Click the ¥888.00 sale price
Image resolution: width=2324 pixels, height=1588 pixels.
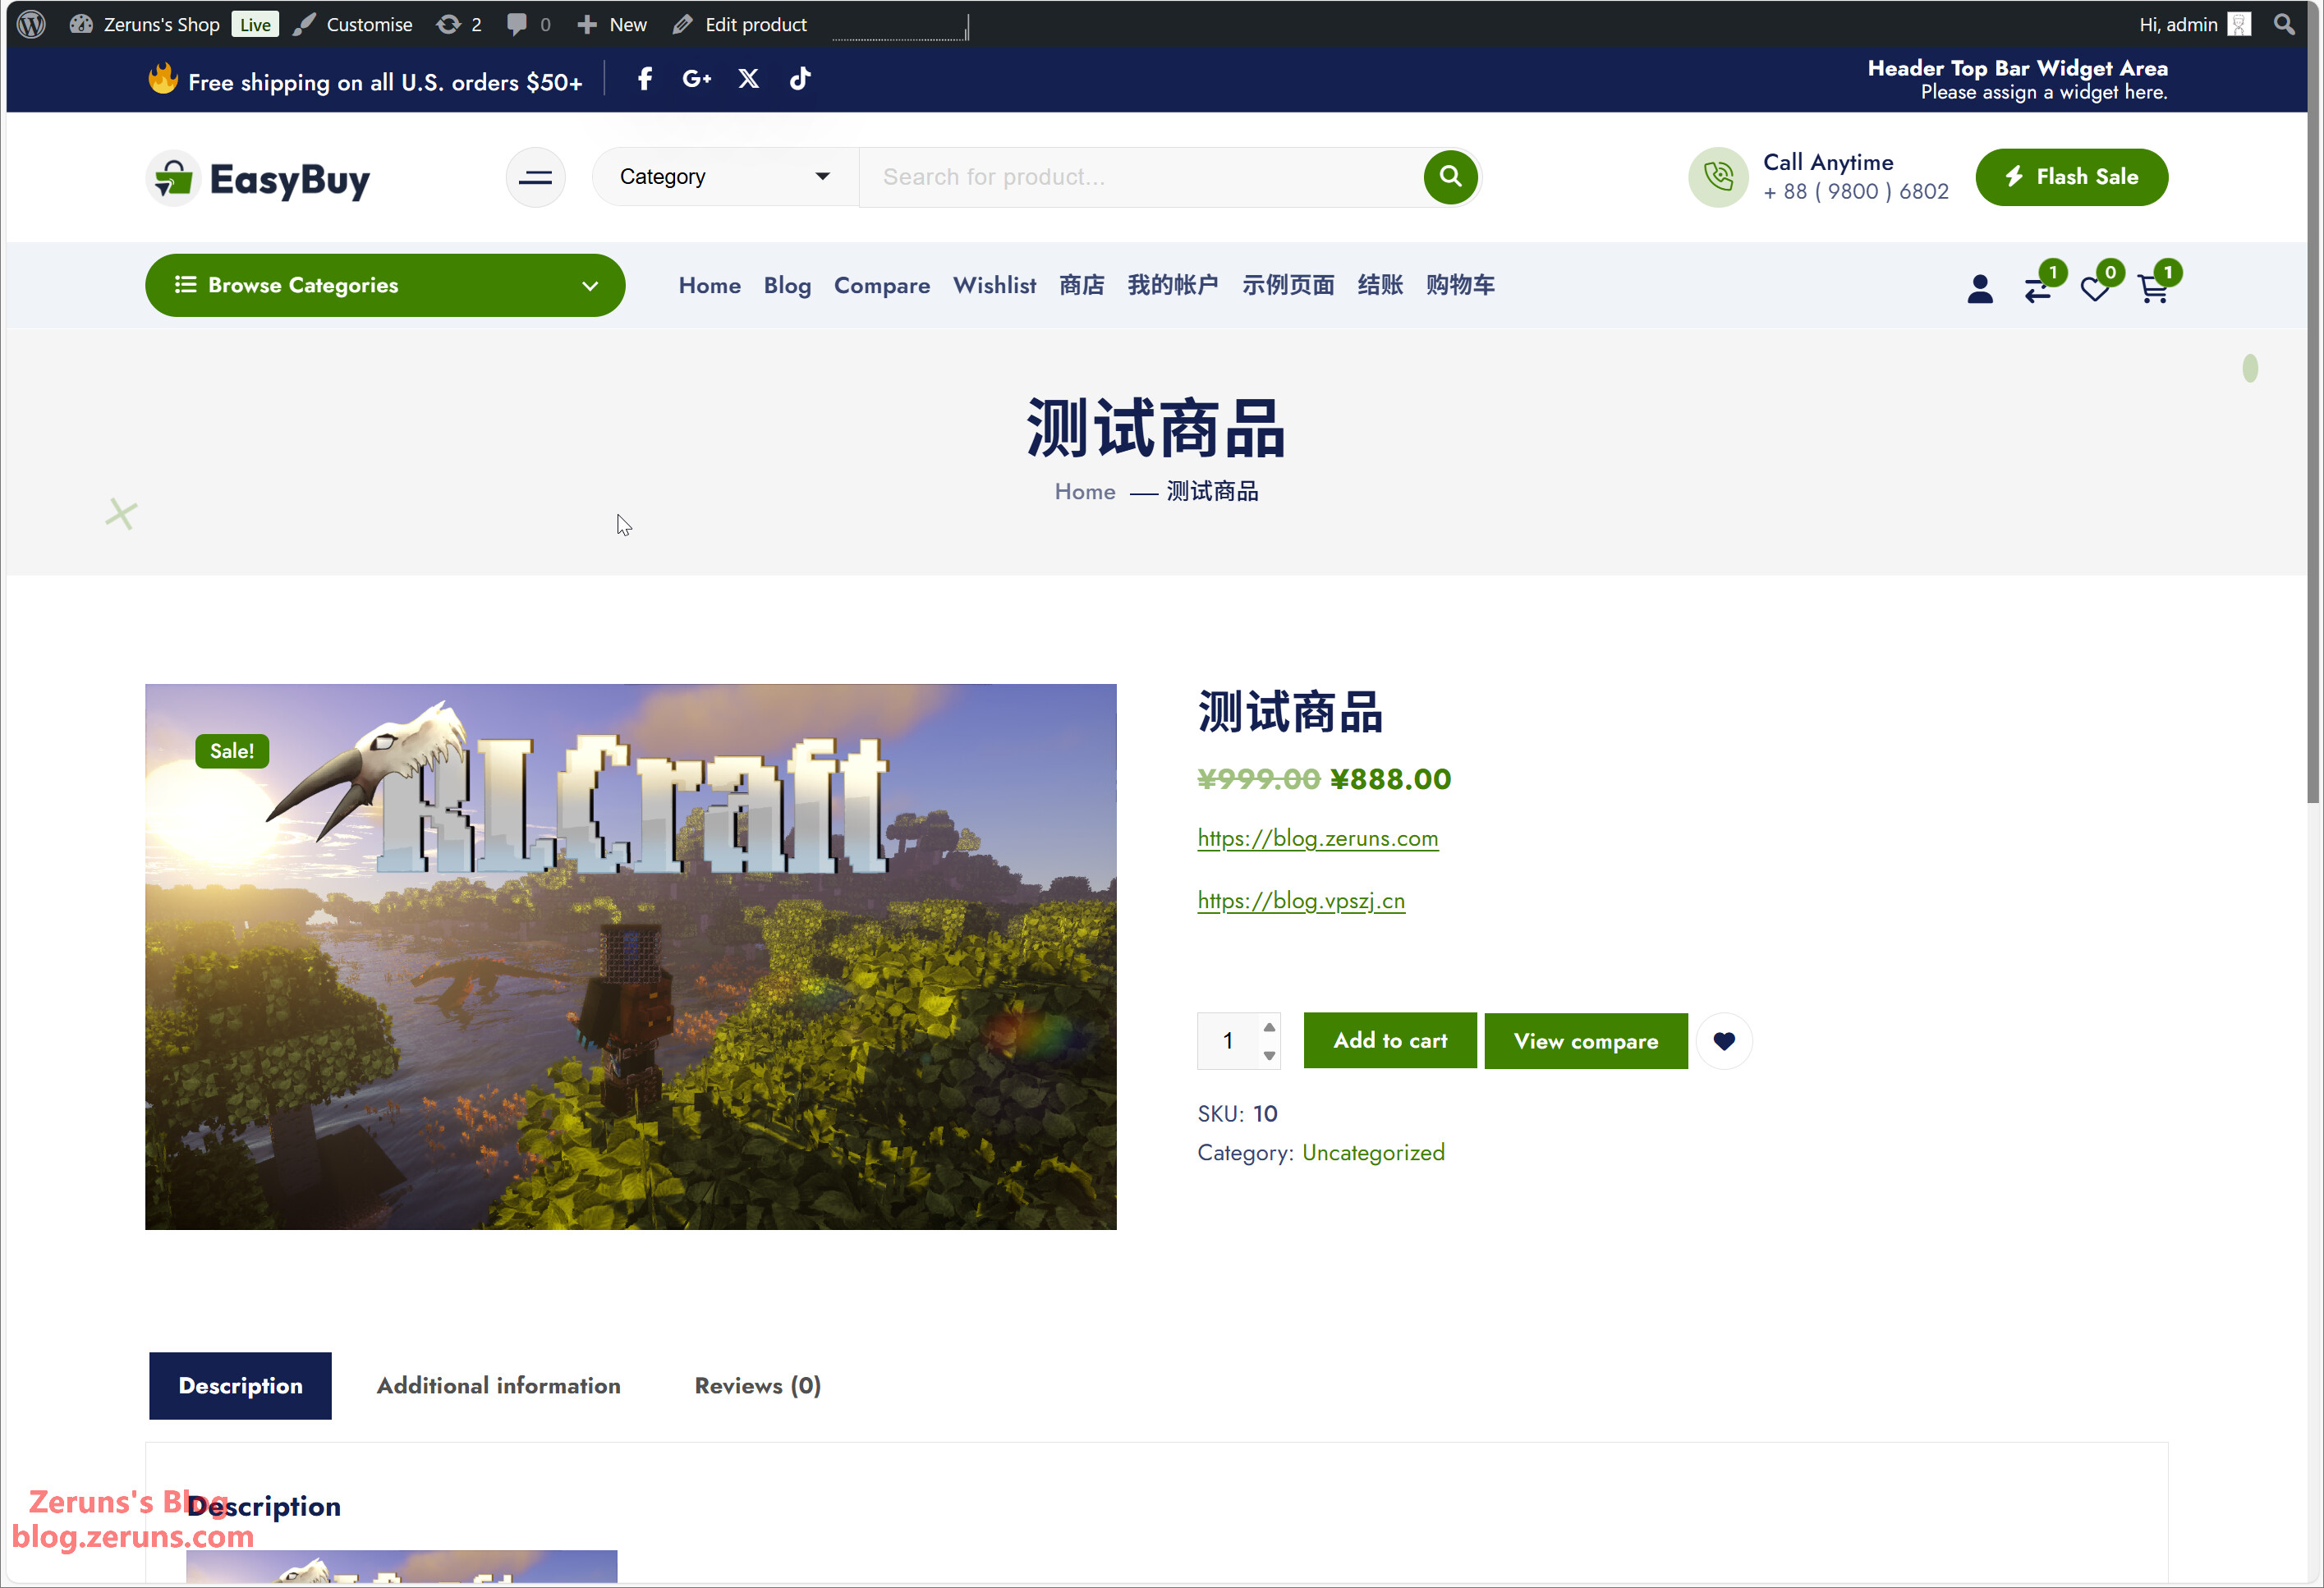[1390, 779]
